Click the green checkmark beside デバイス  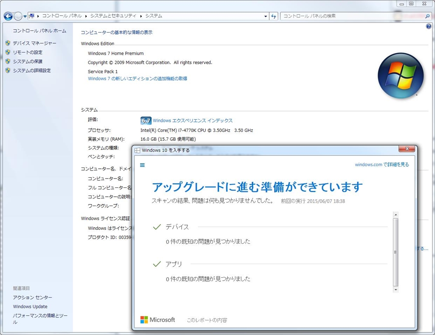157,227
